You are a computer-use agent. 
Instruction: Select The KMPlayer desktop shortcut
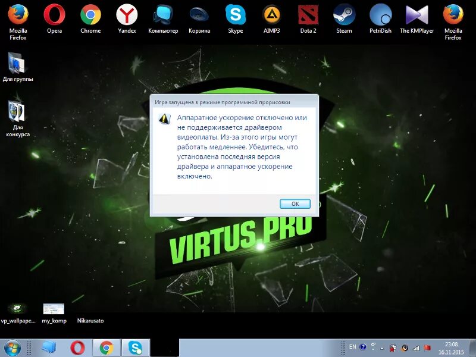tap(417, 19)
